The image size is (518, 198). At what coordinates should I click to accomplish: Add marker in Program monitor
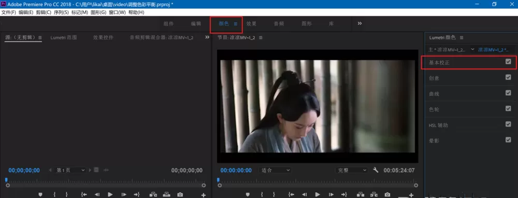tap(248, 195)
